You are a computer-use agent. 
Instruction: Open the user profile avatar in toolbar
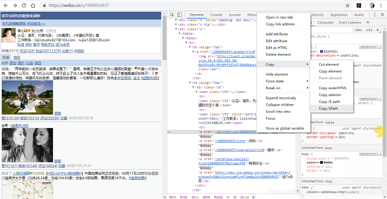pyautogui.click(x=372, y=5)
